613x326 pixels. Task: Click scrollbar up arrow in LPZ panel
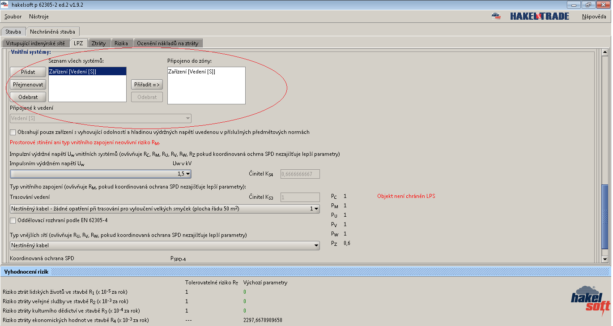(605, 52)
